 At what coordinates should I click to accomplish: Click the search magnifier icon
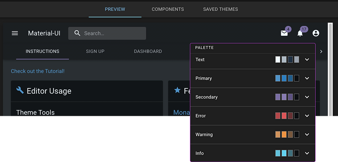click(78, 33)
